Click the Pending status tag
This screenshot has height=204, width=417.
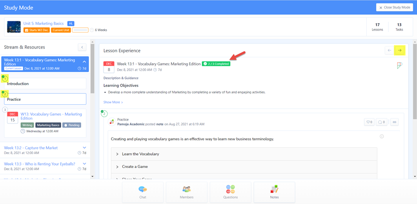point(72,125)
